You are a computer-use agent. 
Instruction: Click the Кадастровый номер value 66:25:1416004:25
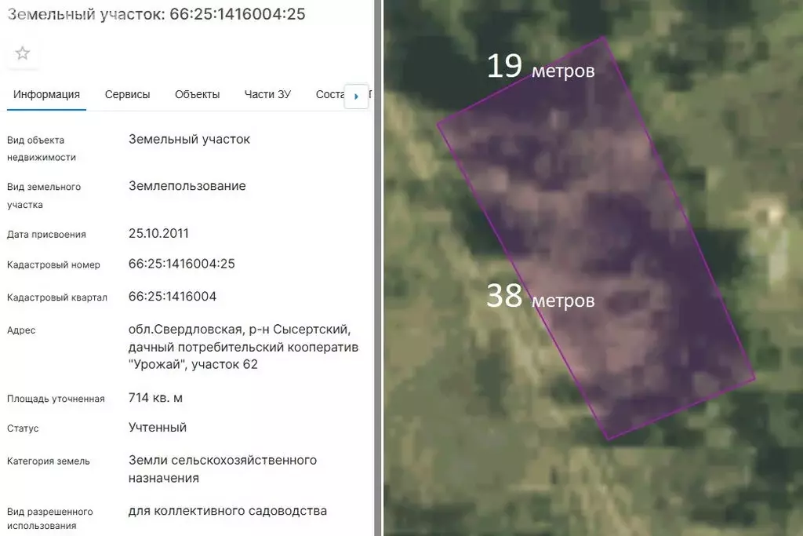coord(182,264)
